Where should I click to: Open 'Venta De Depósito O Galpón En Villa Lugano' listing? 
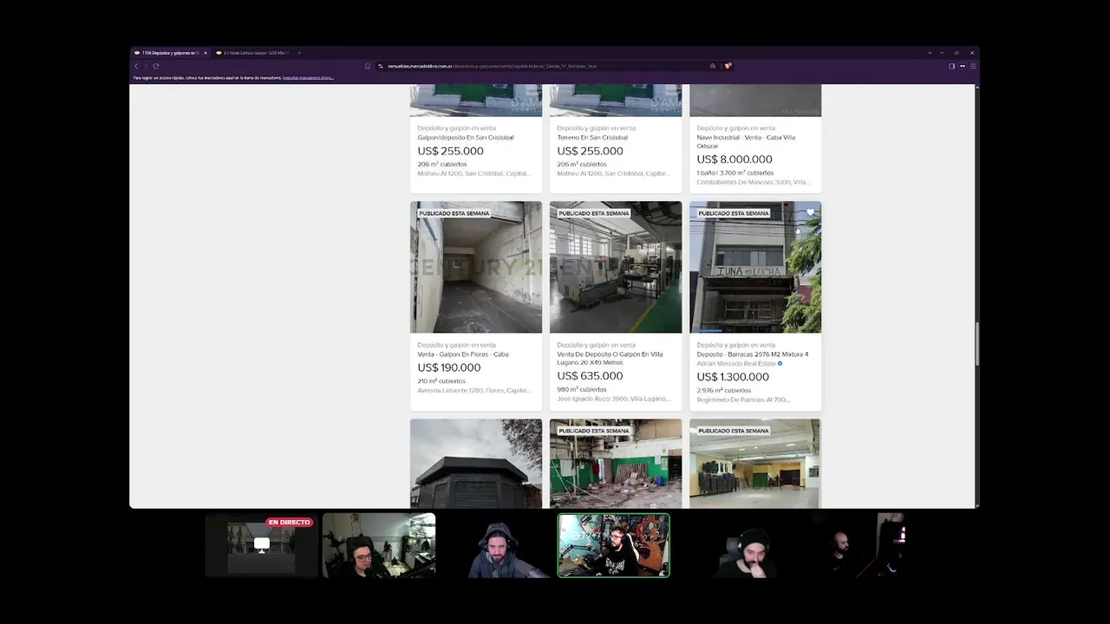[610, 358]
